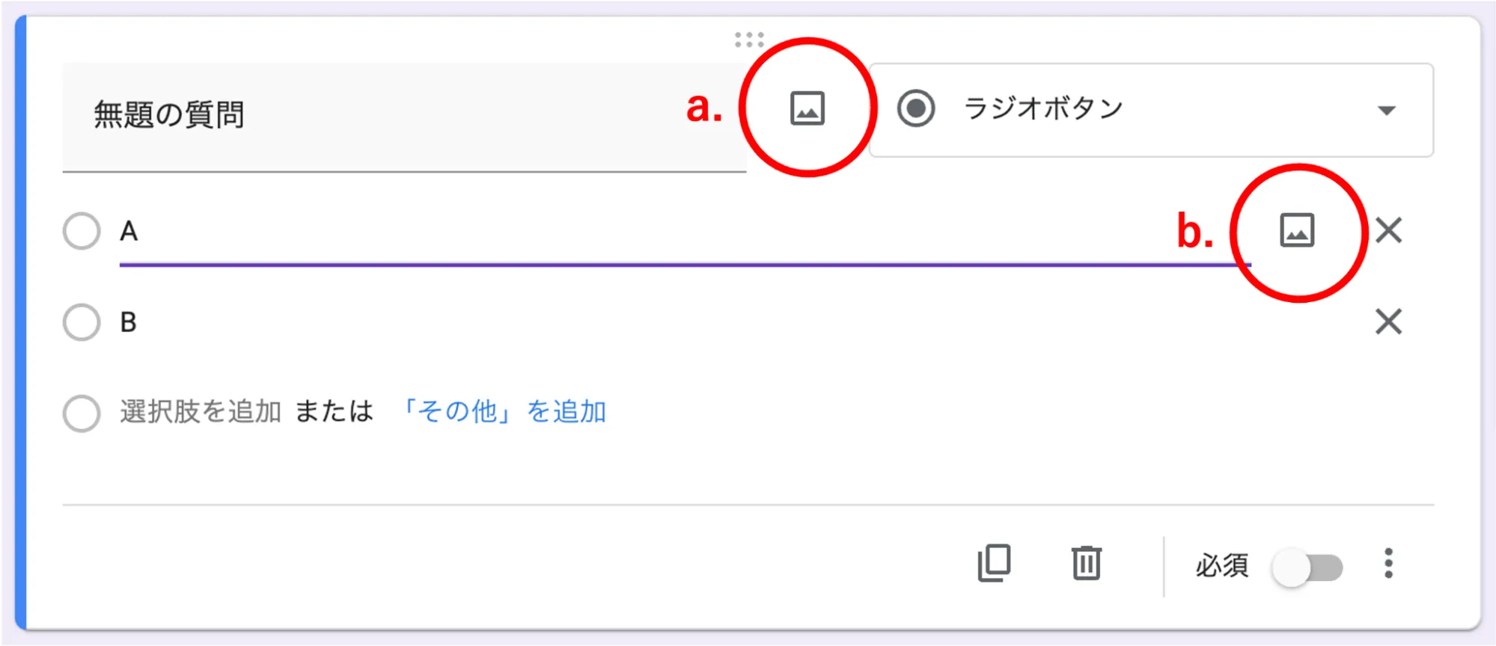Add image to option A

(1296, 230)
